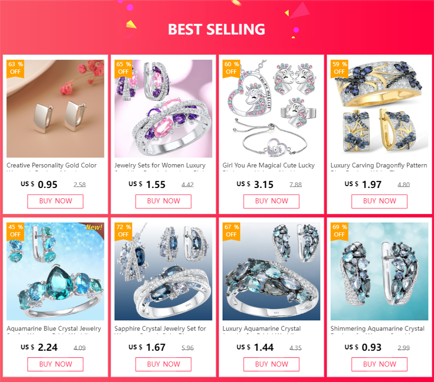Open the teal pear-shaped ring image
The width and height of the screenshot is (434, 382).
click(x=55, y=271)
